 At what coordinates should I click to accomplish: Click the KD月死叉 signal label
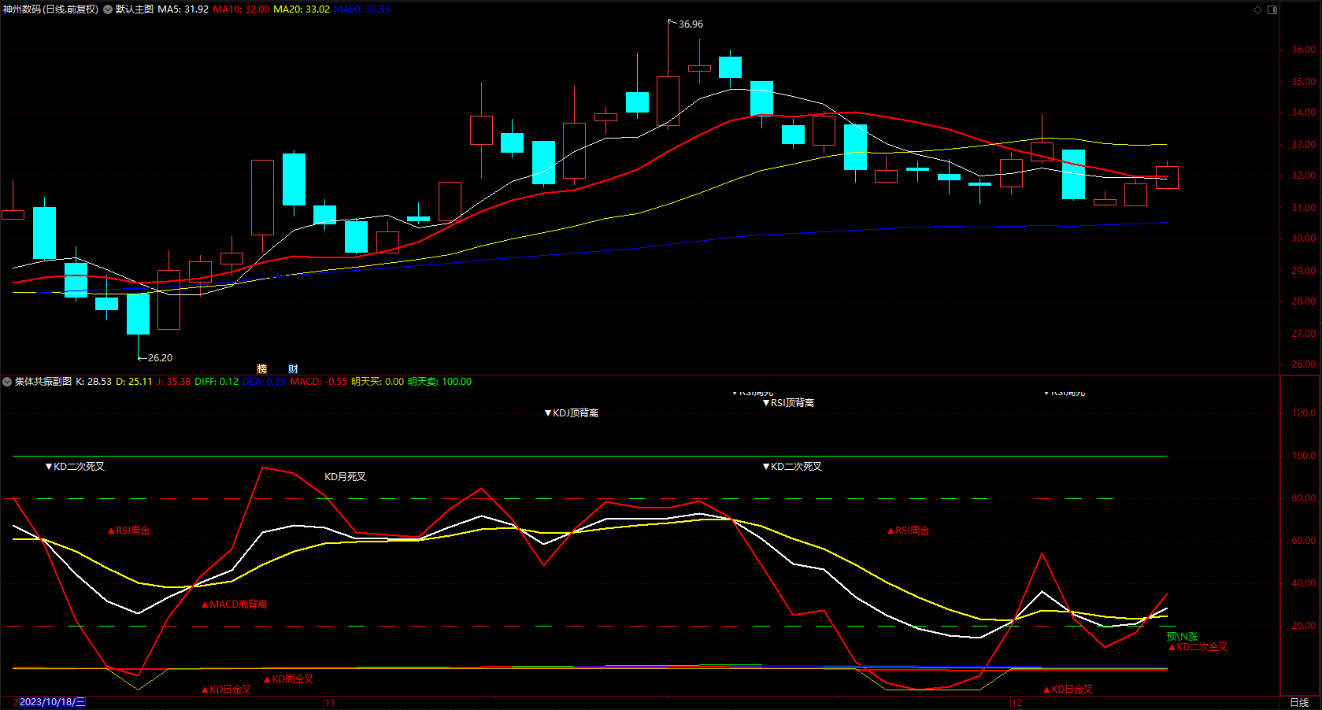[346, 477]
